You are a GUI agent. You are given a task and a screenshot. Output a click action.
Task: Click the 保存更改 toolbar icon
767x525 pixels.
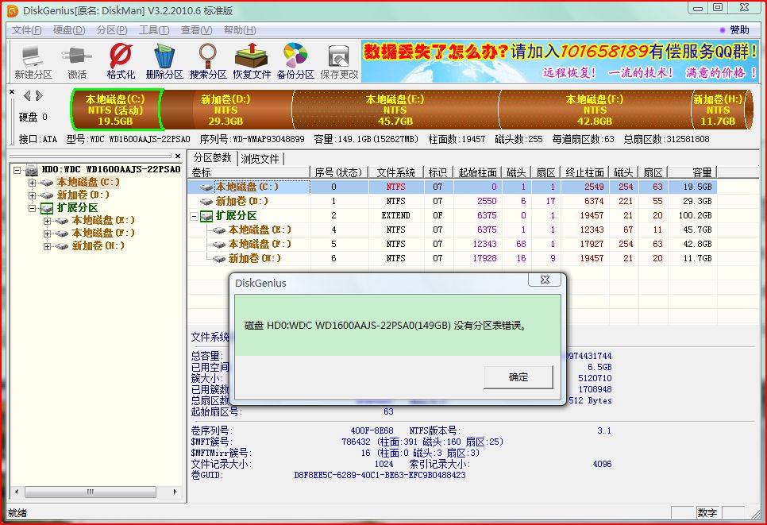click(x=339, y=62)
